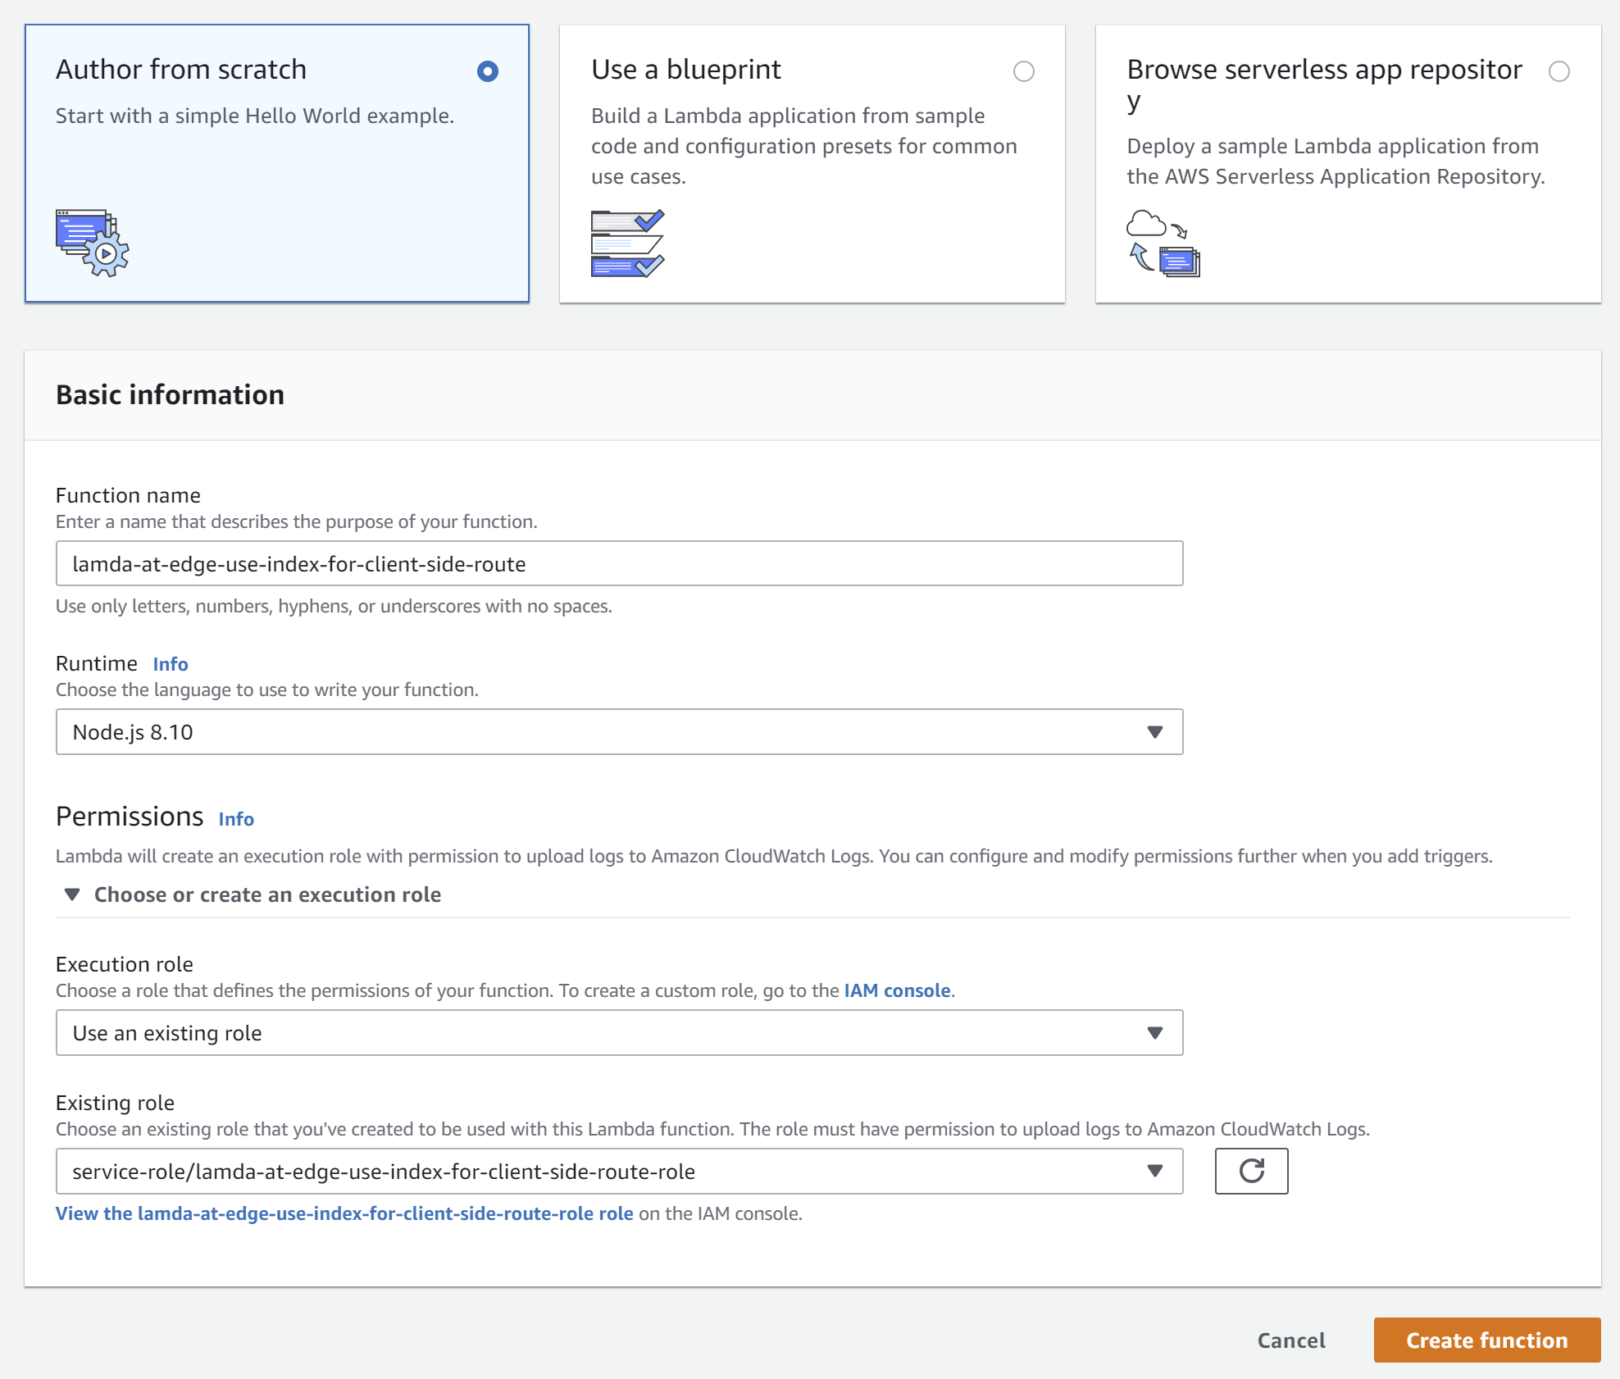Click the Create function button
The width and height of the screenshot is (1620, 1379).
point(1487,1340)
